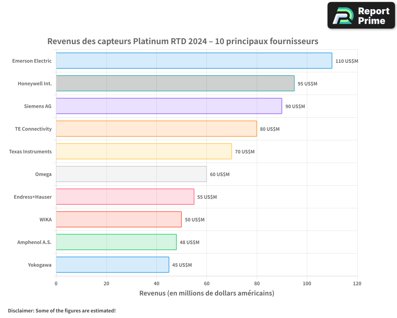Select the pink Endress+Hauser bar
This screenshot has width=397, height=318.
click(x=125, y=197)
